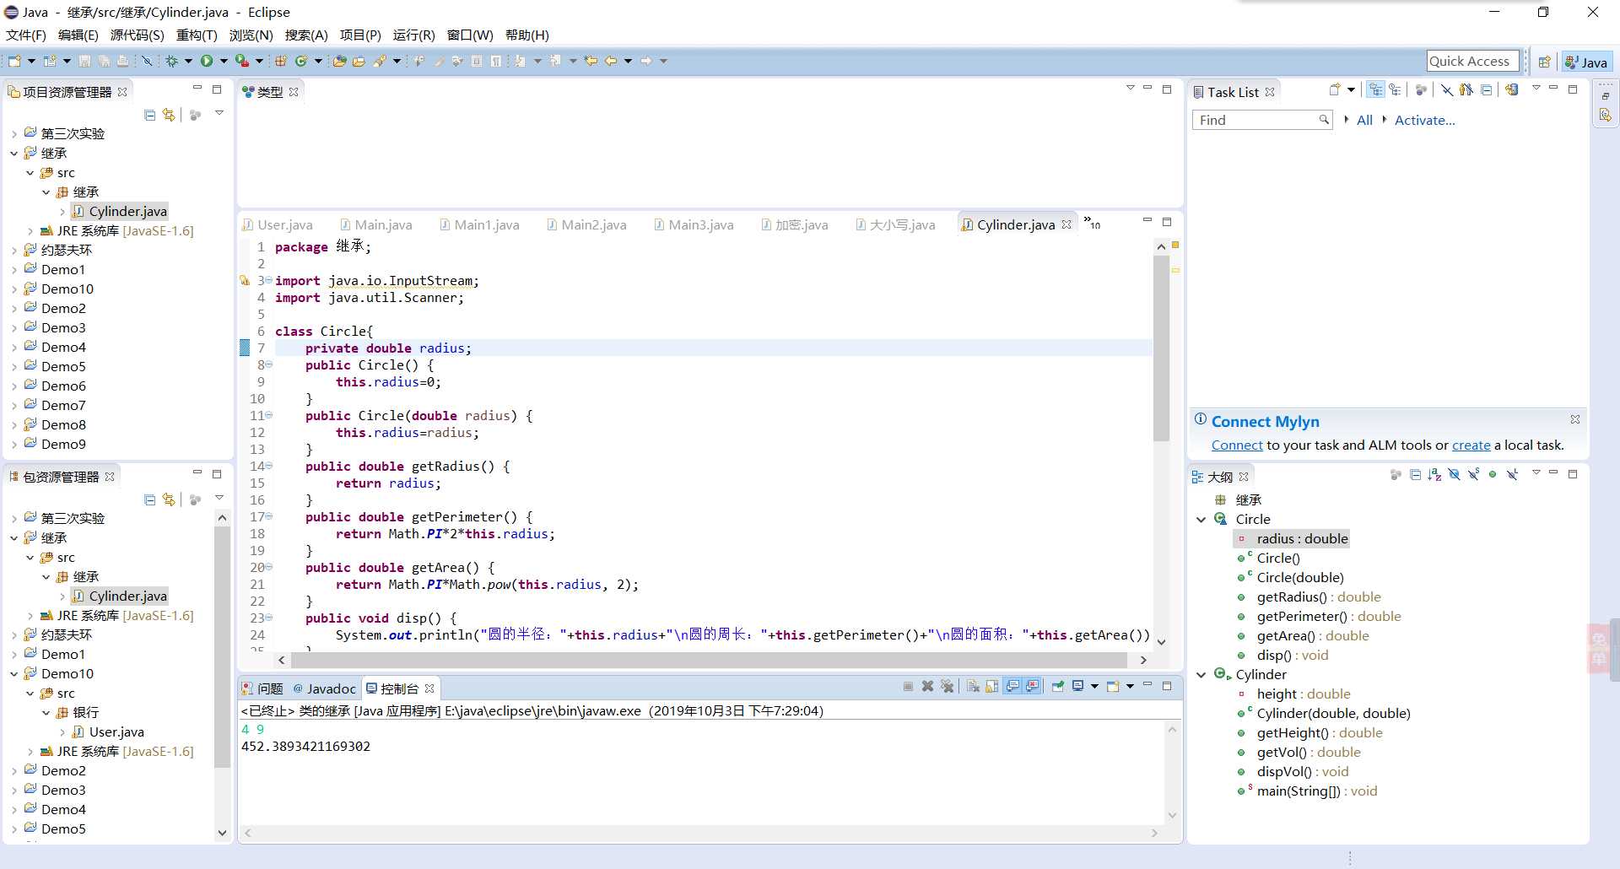Click the Quick Access search field
Image resolution: width=1620 pixels, height=869 pixels.
pos(1471,61)
